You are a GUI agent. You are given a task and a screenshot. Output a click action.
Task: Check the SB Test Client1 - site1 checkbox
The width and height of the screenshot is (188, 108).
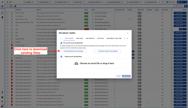pyautogui.click(x=7, y=19)
